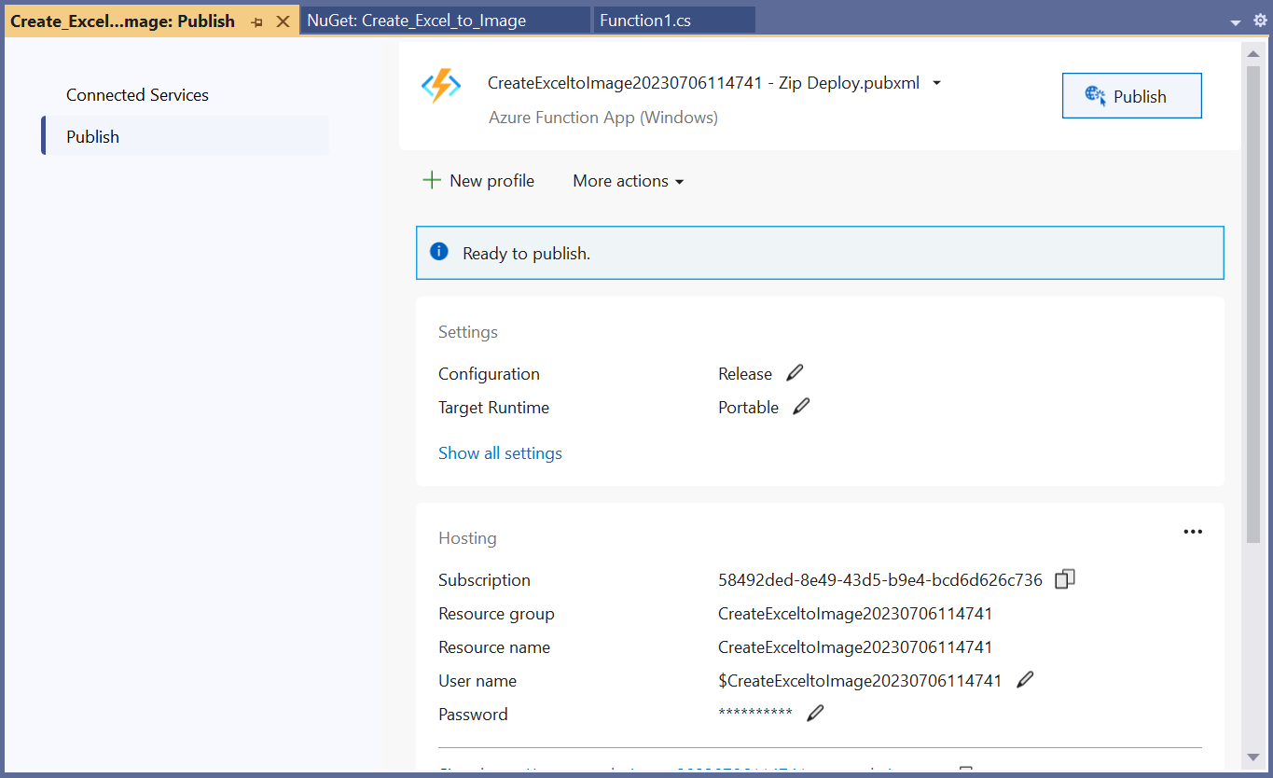Click the vertical scrollbar down arrow

tap(1254, 756)
